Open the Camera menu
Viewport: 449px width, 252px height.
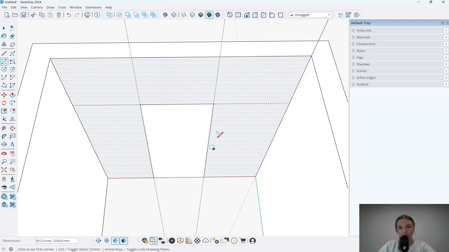pyautogui.click(x=36, y=7)
